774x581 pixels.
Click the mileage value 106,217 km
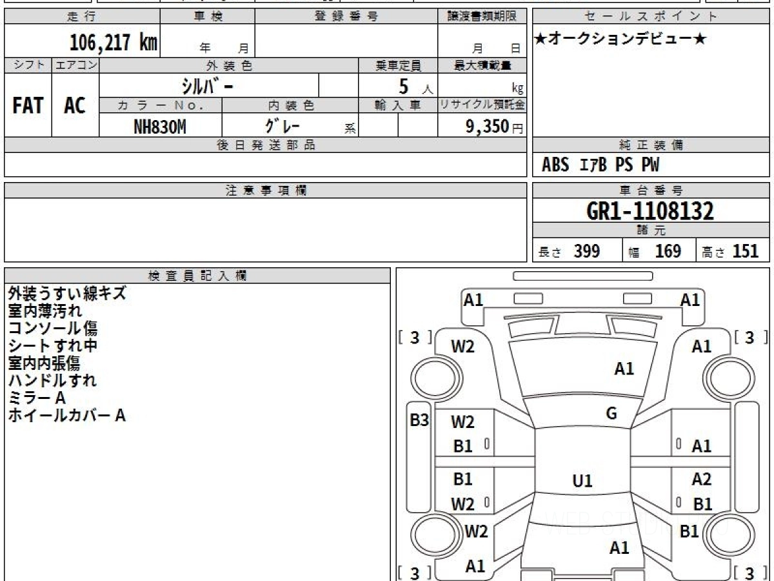pos(113,43)
